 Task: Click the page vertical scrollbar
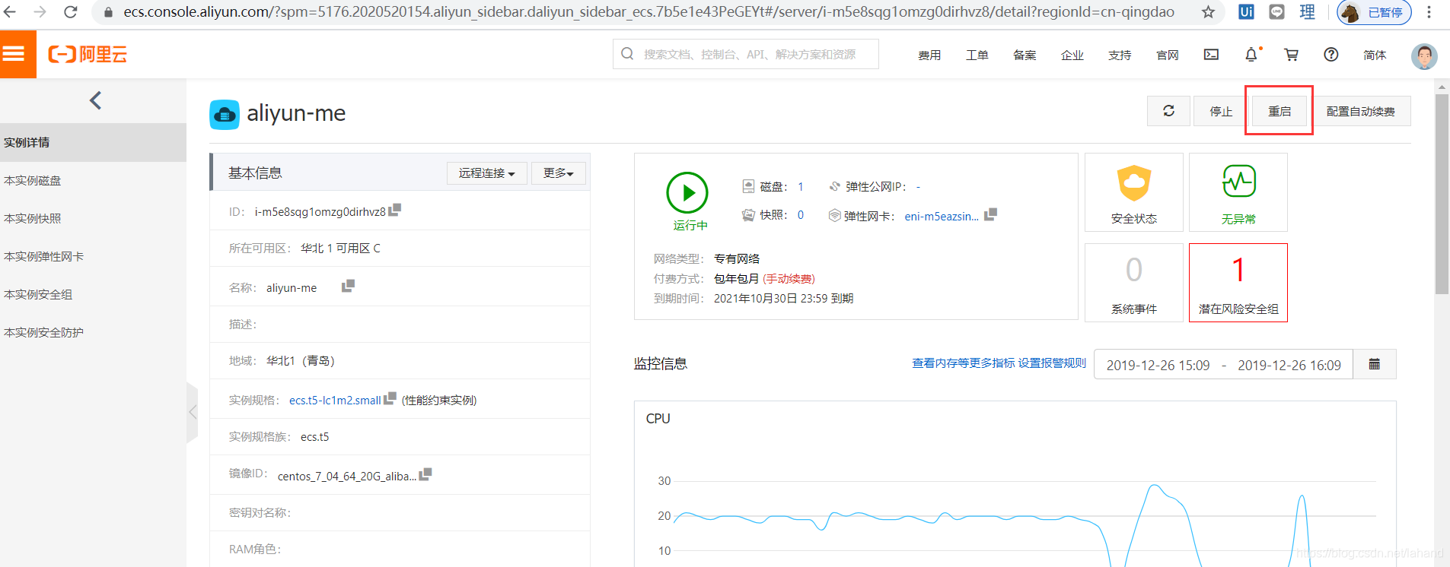(1442, 195)
